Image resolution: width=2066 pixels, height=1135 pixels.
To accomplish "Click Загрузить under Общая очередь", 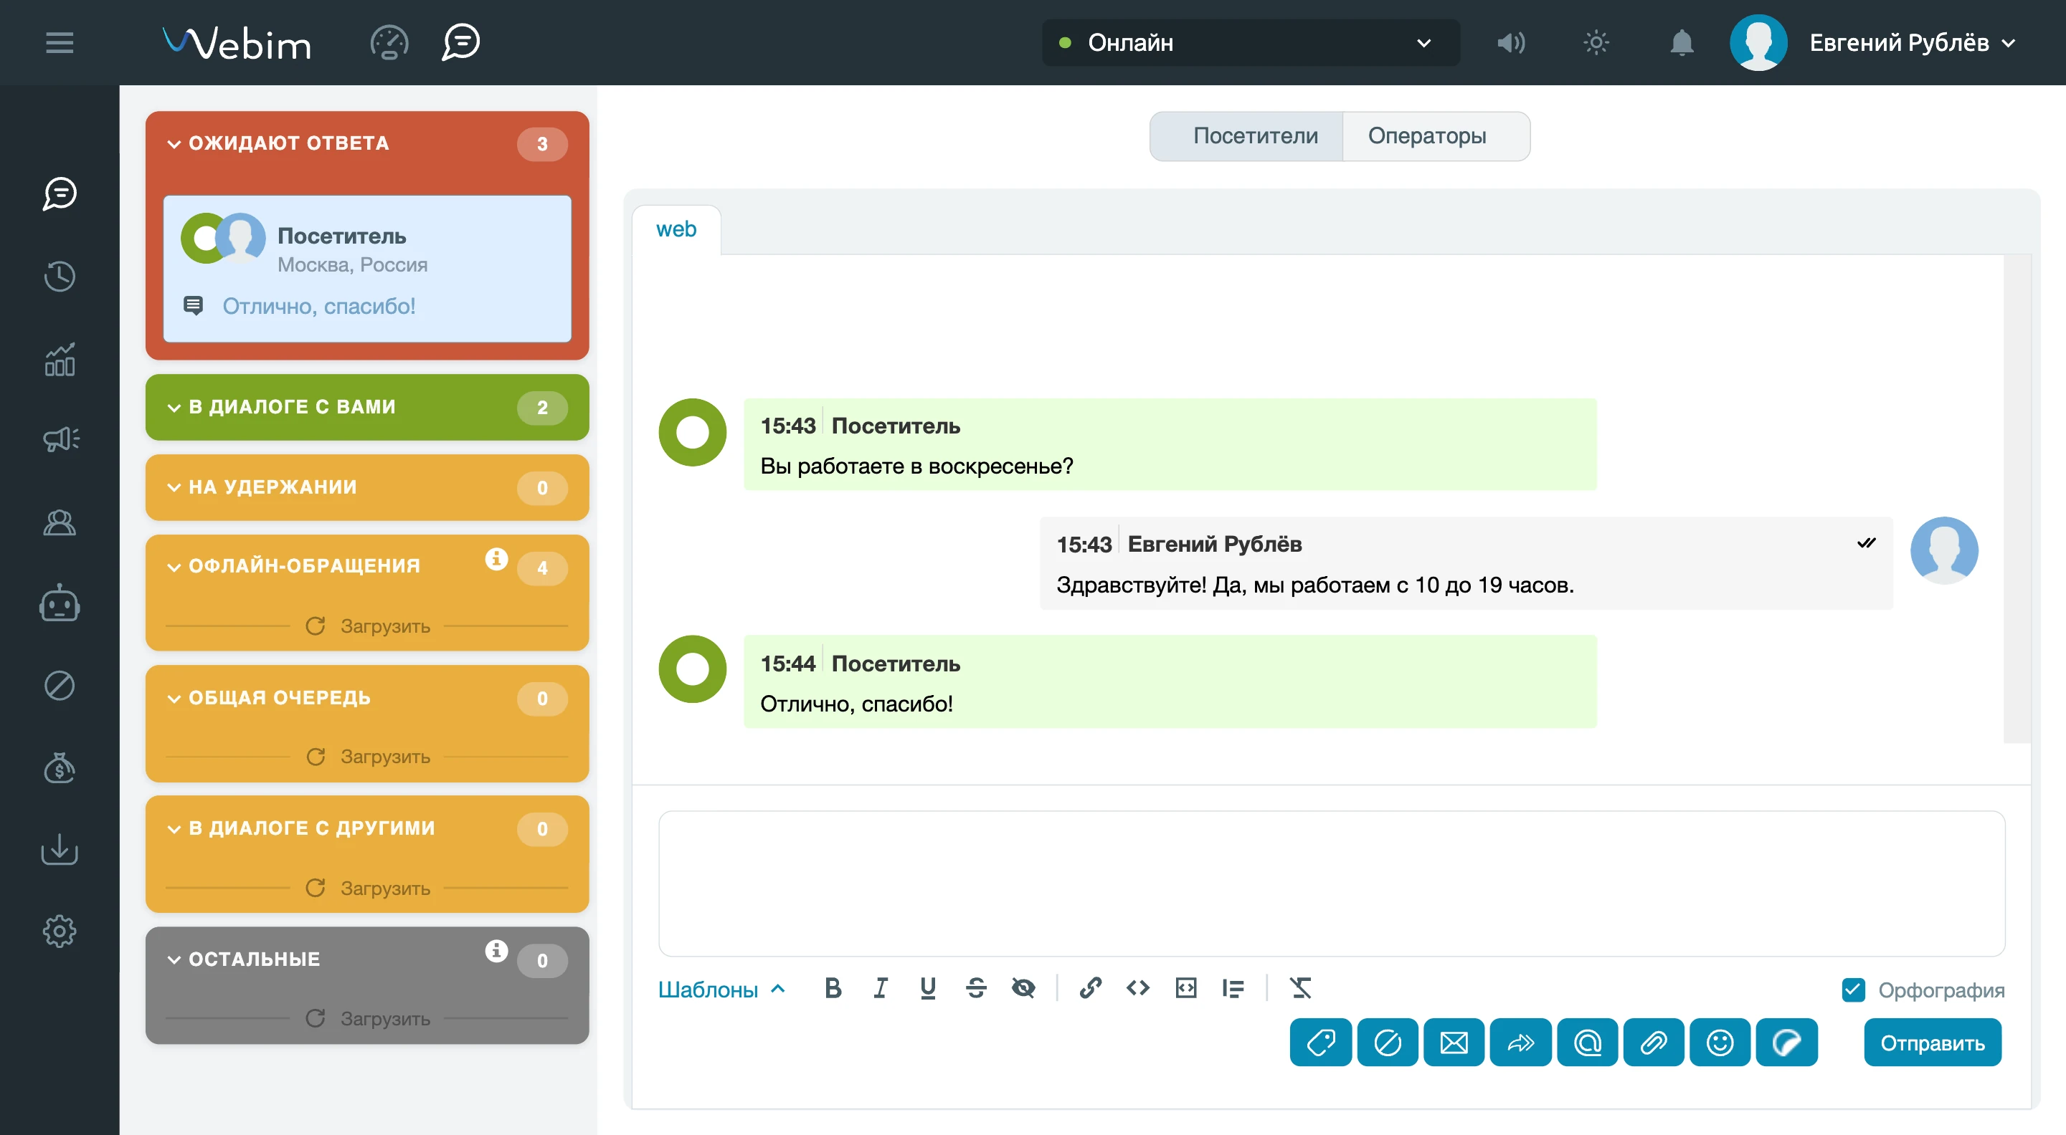I will tap(368, 757).
